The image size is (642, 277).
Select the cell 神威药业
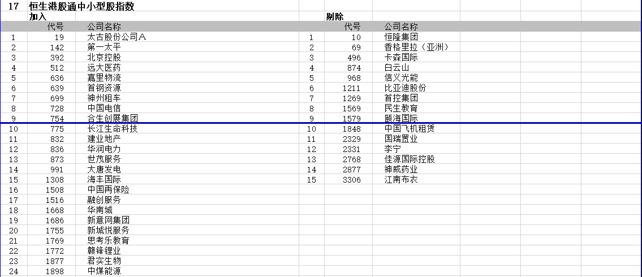401,170
